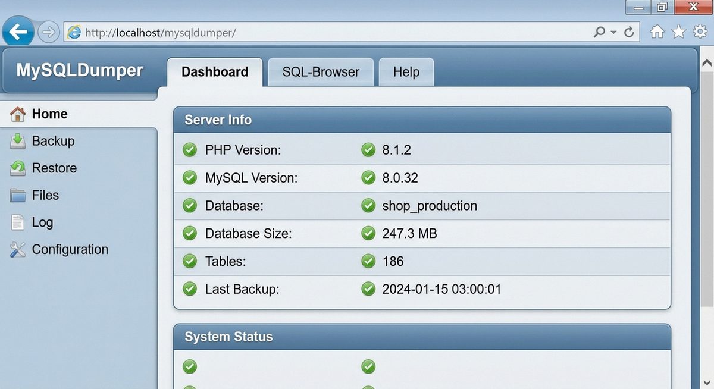Click the '8.0.32' version value

click(400, 178)
